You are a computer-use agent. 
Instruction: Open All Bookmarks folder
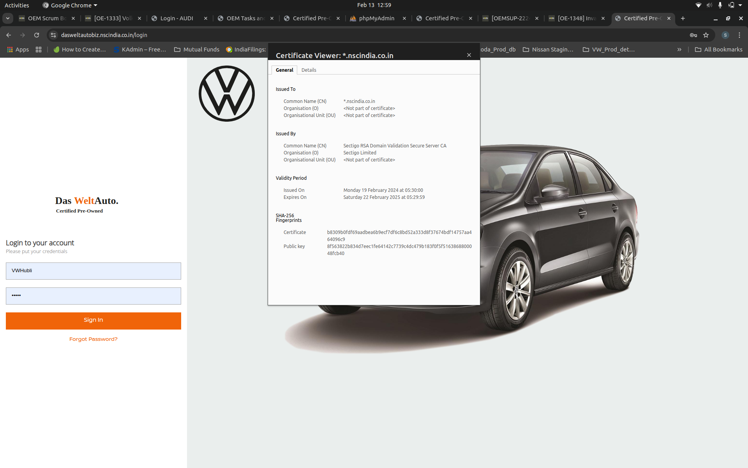[x=719, y=50]
